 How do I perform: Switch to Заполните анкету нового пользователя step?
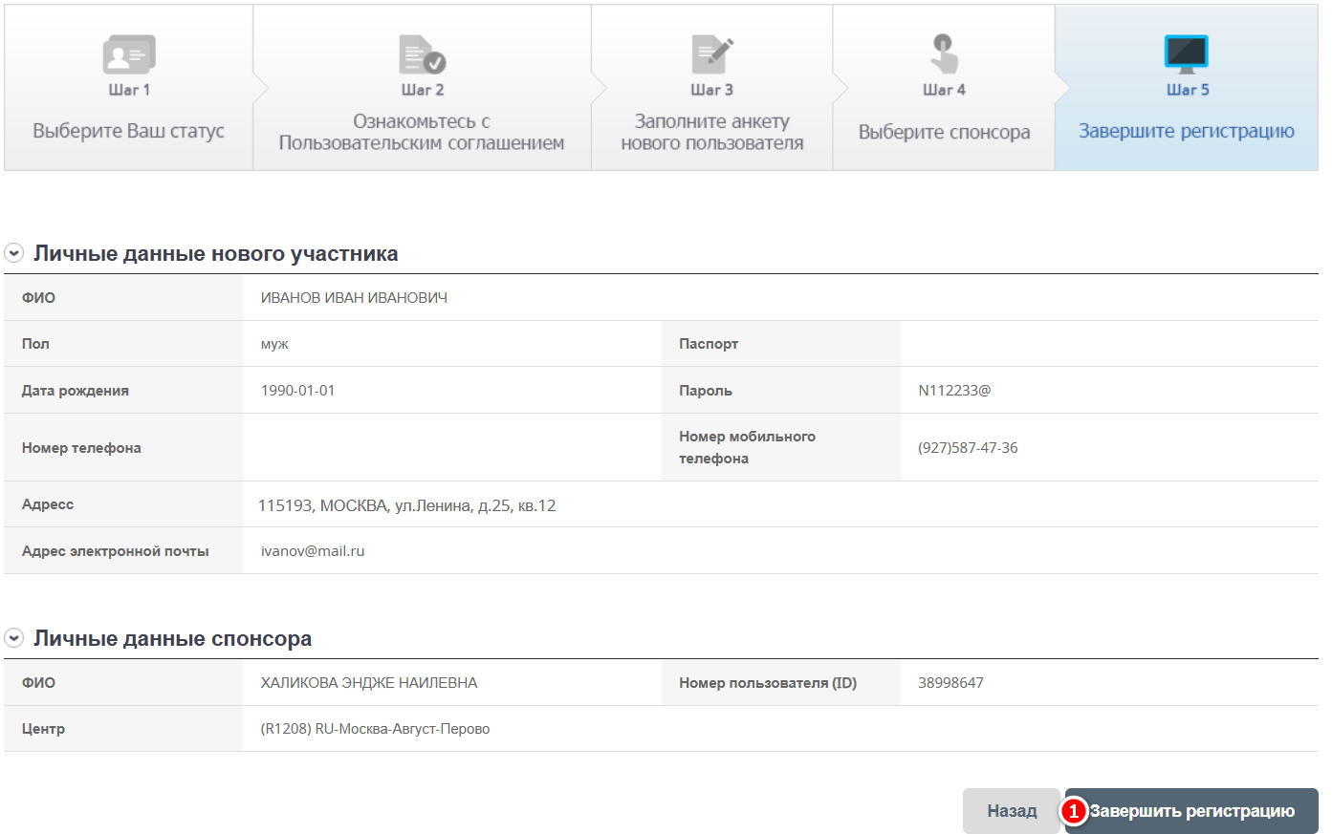(x=712, y=132)
